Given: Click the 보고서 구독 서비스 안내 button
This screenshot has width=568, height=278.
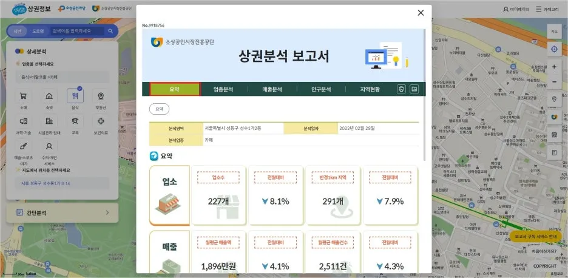Looking at the screenshot, I should pos(536,236).
